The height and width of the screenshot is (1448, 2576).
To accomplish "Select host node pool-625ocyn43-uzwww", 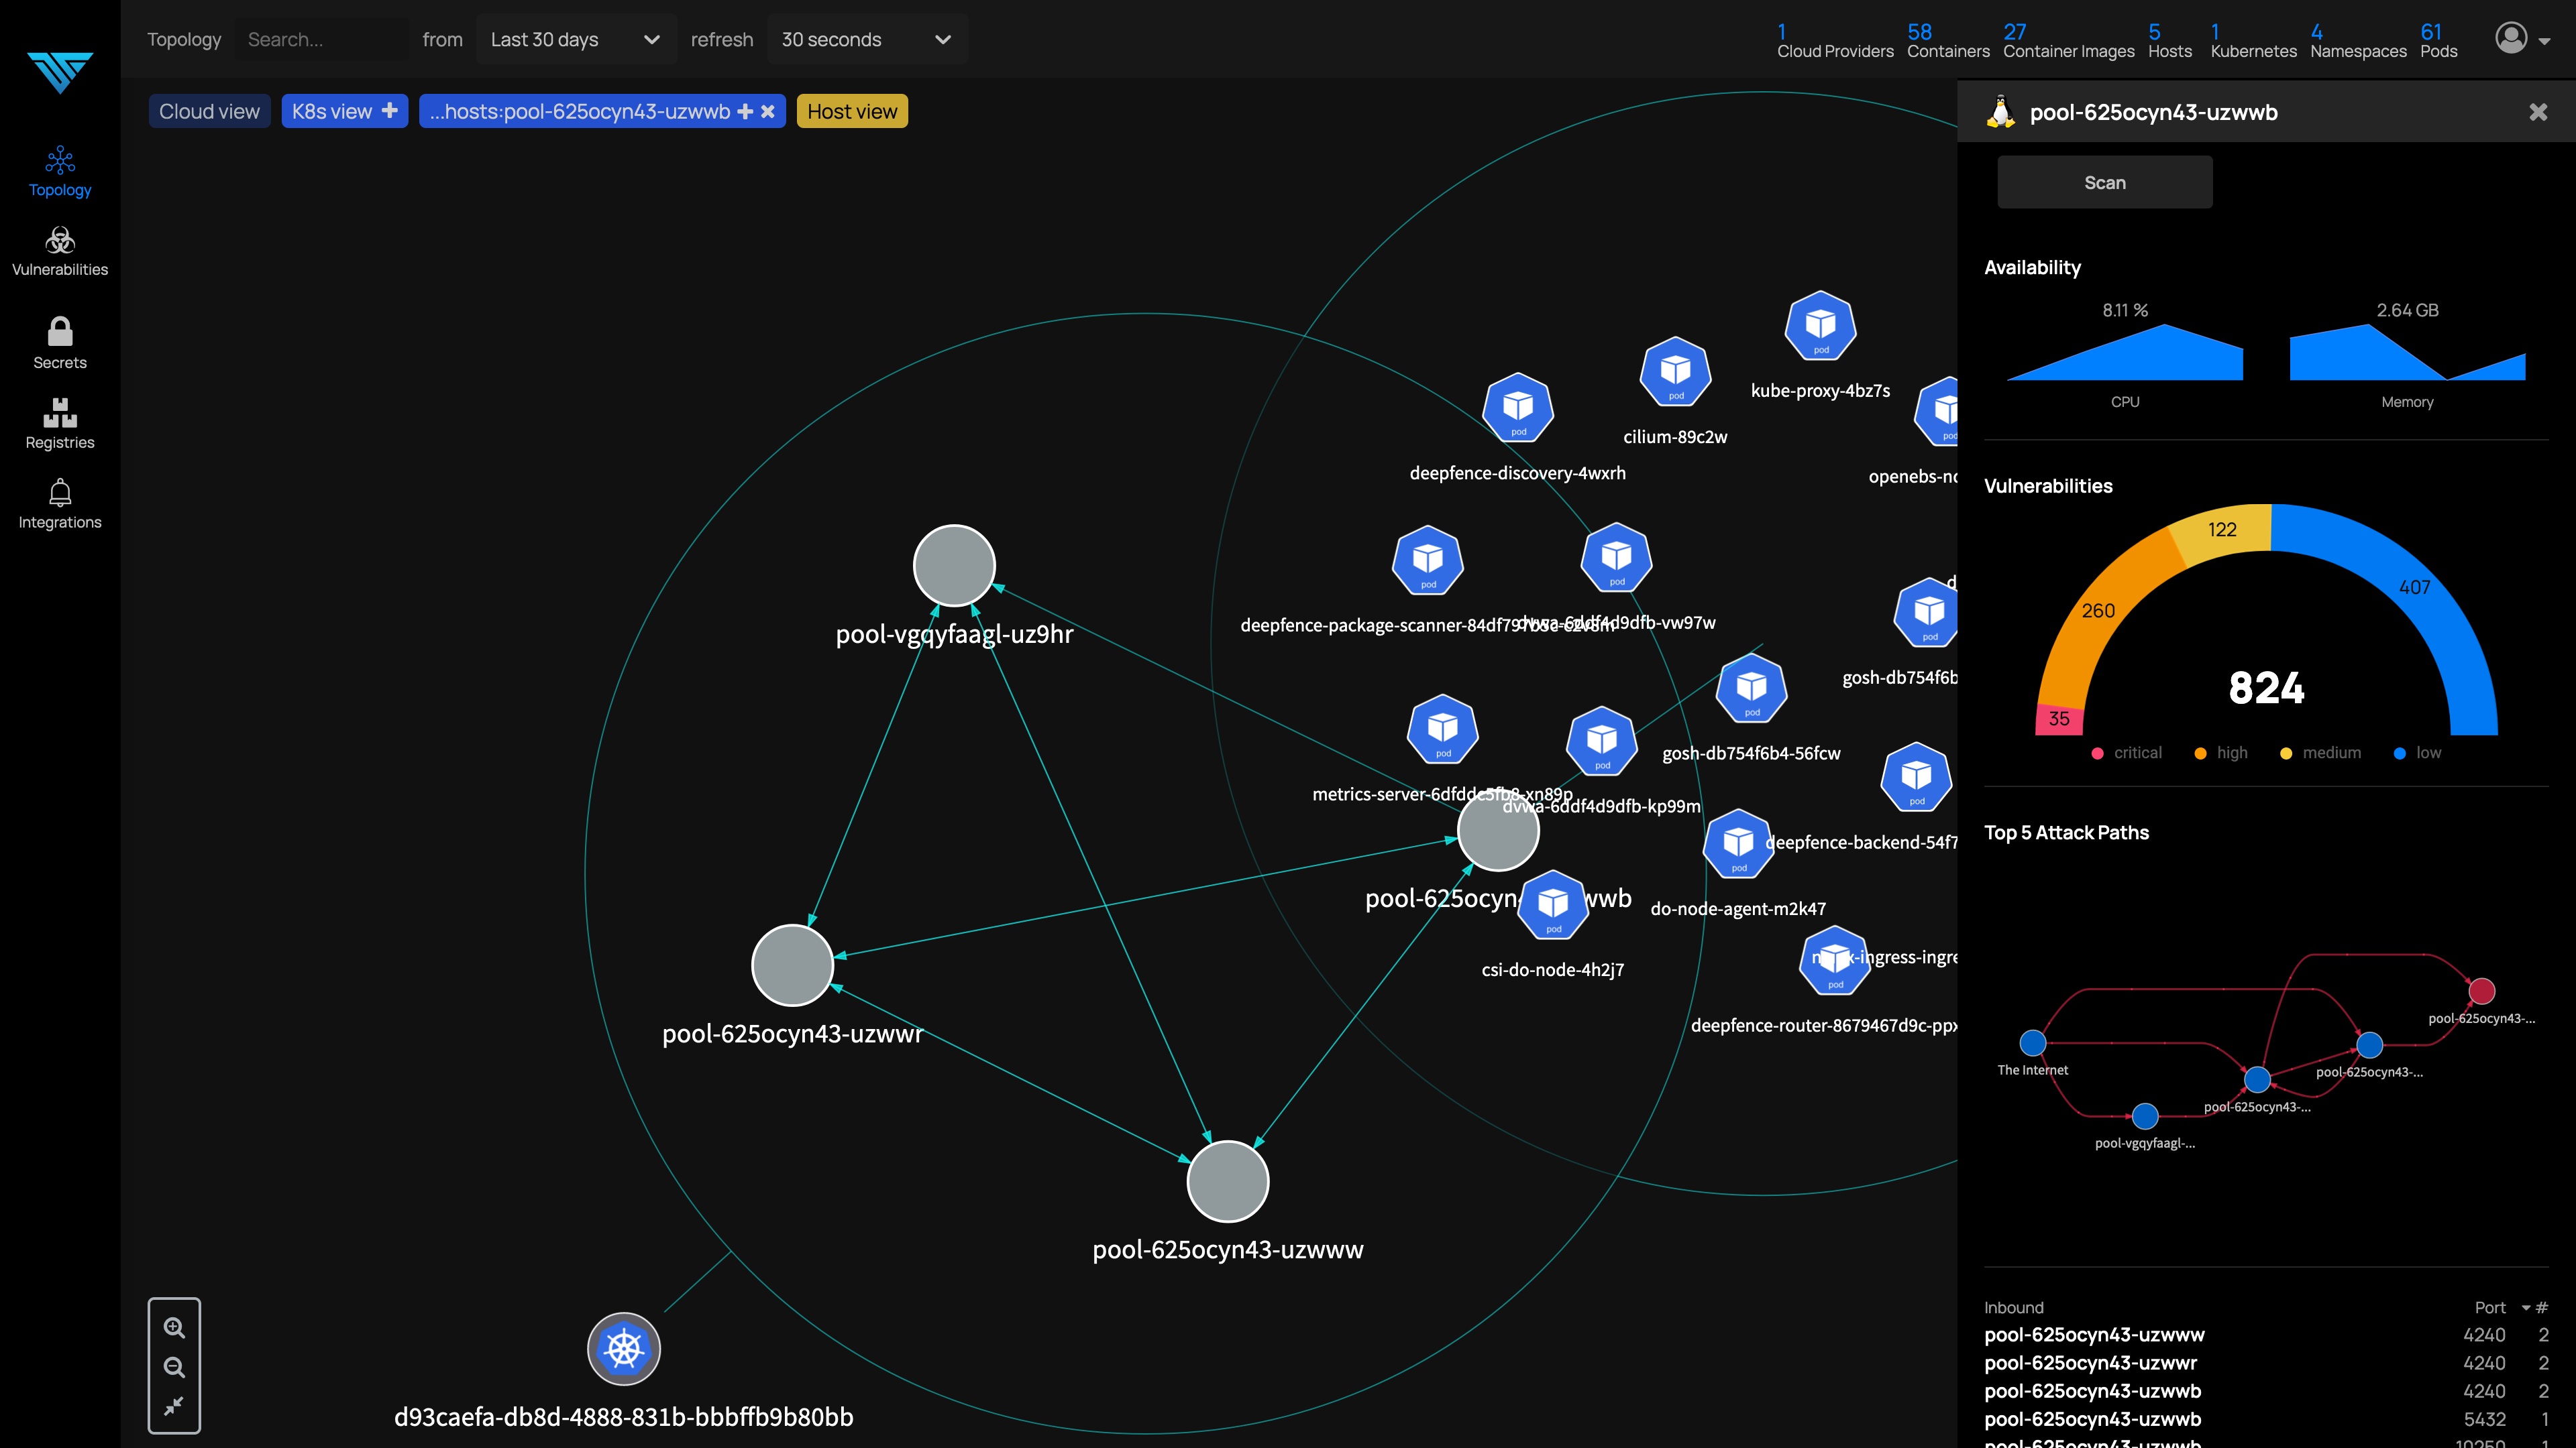I will [x=1228, y=1181].
